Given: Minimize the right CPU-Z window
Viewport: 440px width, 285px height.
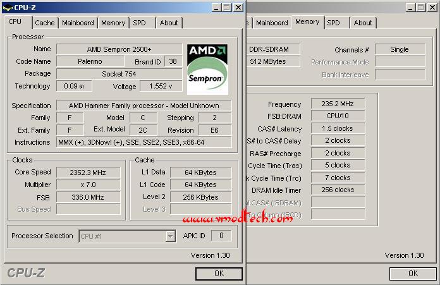Looking at the screenshot, I should coord(410,8).
